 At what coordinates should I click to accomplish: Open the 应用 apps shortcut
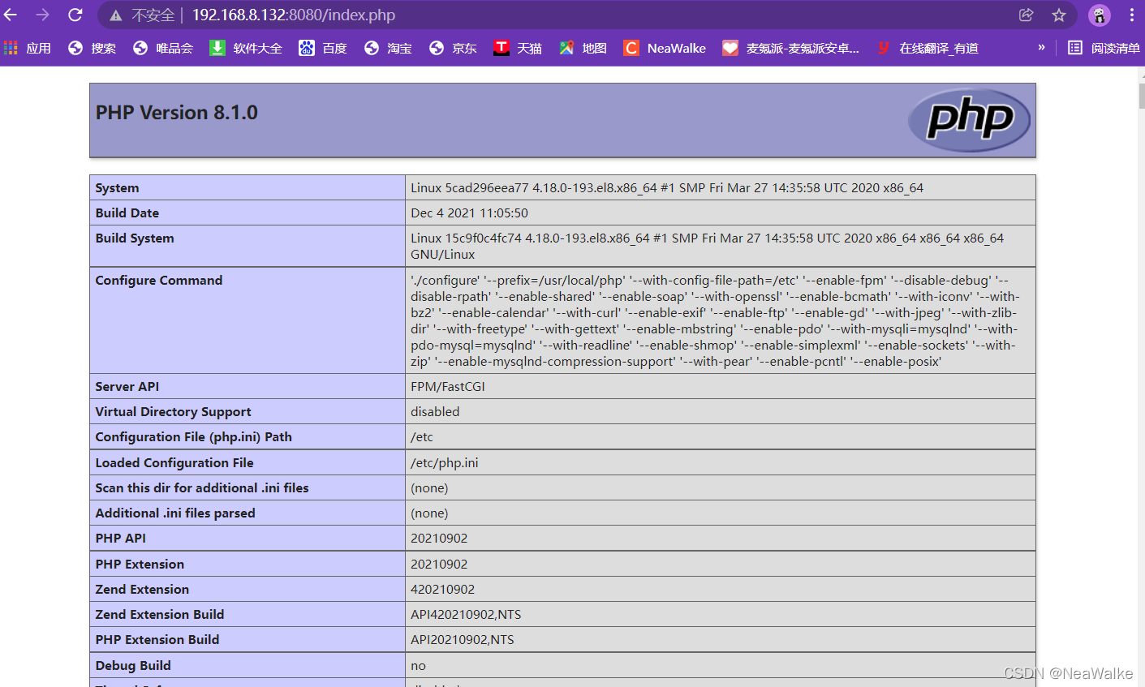28,49
